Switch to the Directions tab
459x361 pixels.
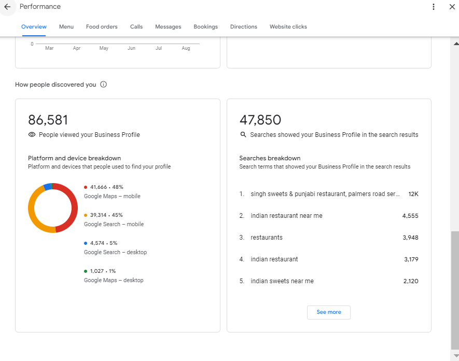(244, 26)
